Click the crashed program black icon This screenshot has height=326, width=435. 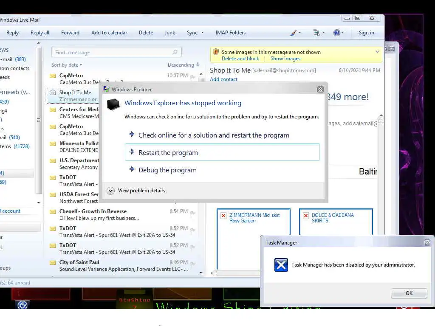point(113,104)
